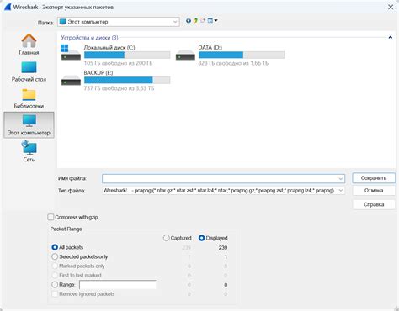Click the DATA (D:) usage bar
The width and height of the screenshot is (399, 311).
tap(242, 55)
